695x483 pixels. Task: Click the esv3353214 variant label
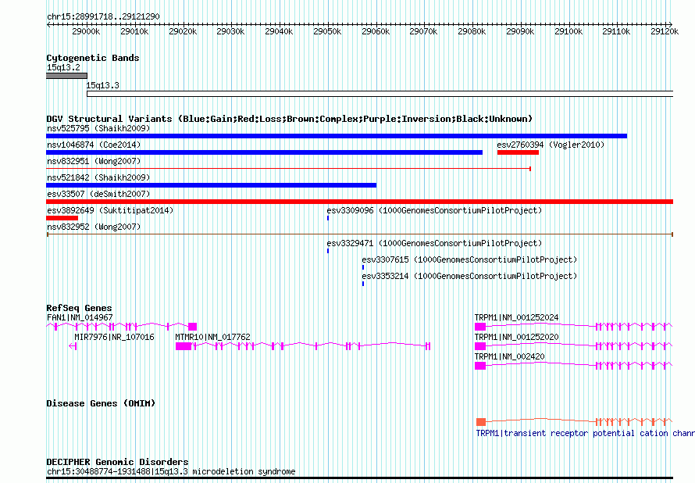469,276
